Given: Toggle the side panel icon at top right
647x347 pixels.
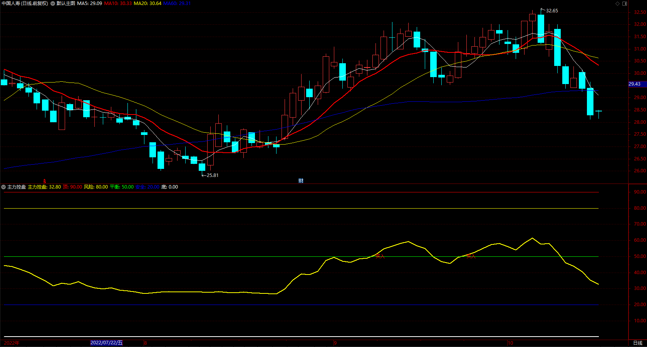Looking at the screenshot, I should 625,3.
